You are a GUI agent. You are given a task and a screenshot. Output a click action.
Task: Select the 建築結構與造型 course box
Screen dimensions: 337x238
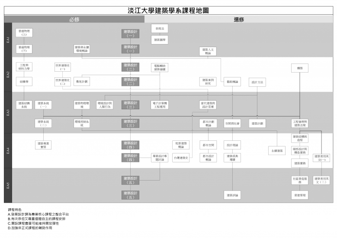click(300, 138)
